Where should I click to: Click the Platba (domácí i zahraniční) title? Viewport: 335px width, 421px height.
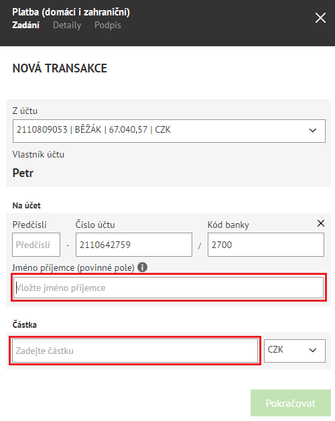[71, 12]
